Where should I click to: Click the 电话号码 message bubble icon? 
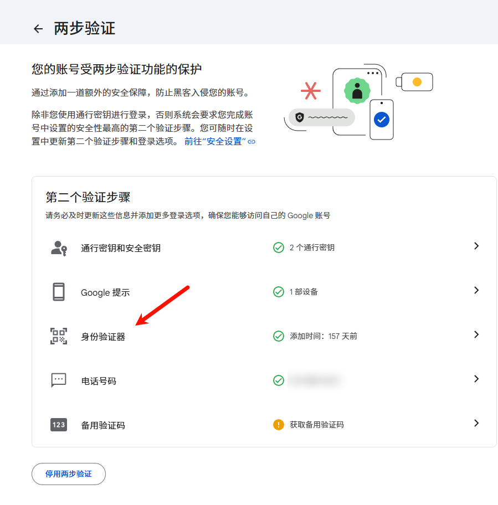click(59, 380)
